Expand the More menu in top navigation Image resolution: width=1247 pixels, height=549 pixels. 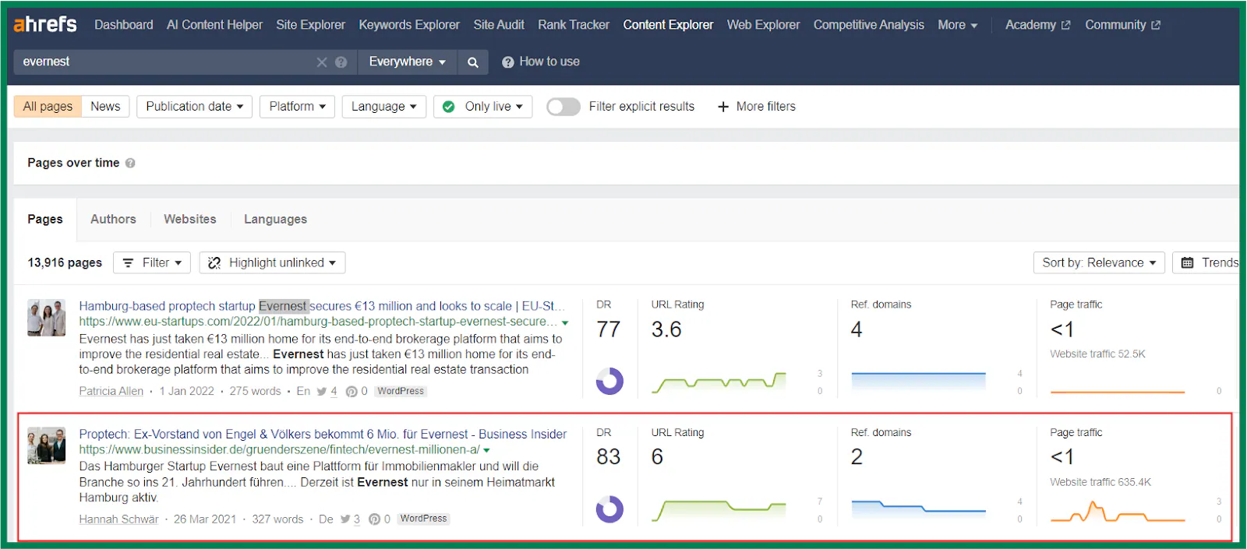(x=957, y=25)
